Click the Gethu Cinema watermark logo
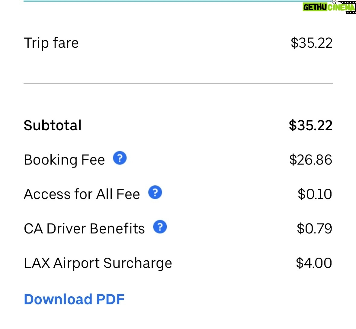The width and height of the screenshot is (356, 329). pos(329,7)
